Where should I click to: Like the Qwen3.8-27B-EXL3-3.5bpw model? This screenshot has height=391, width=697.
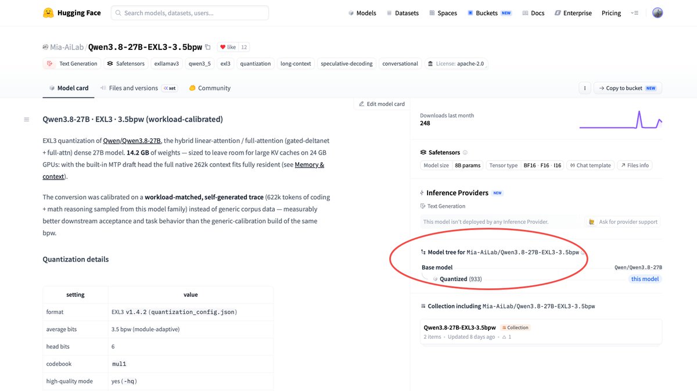tap(228, 47)
